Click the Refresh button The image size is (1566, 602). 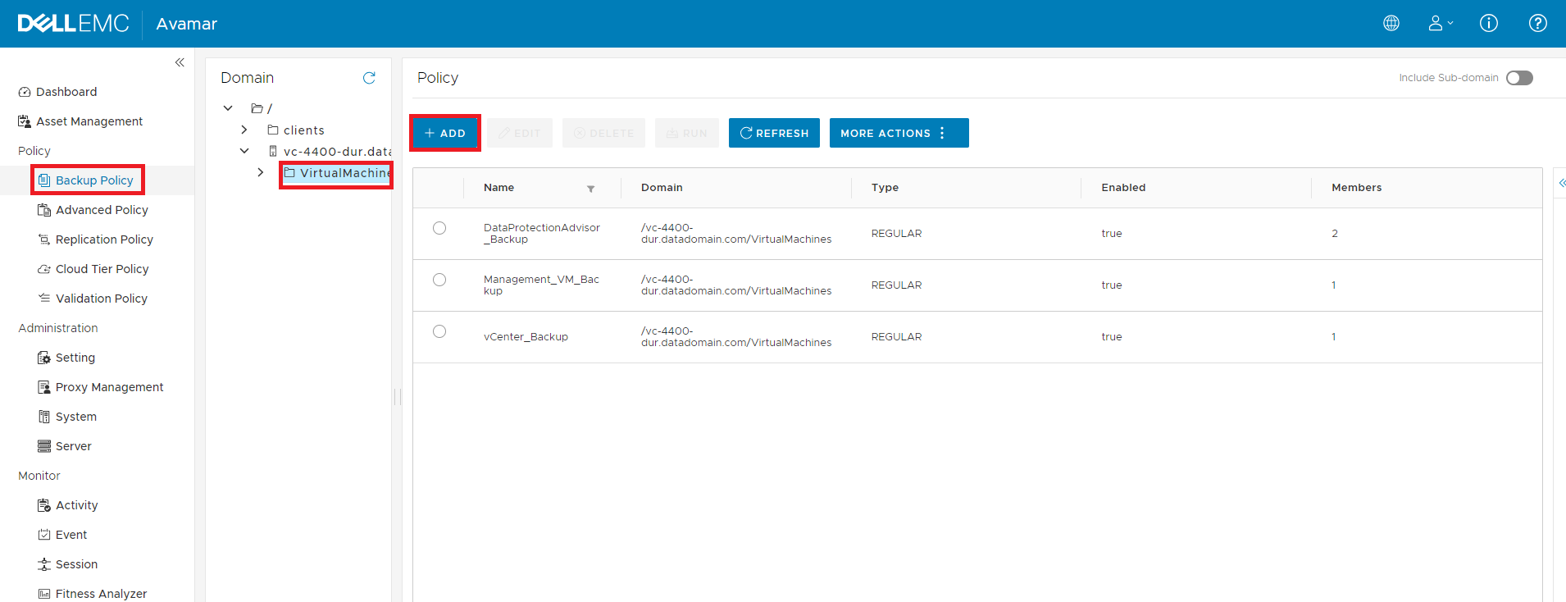click(774, 133)
